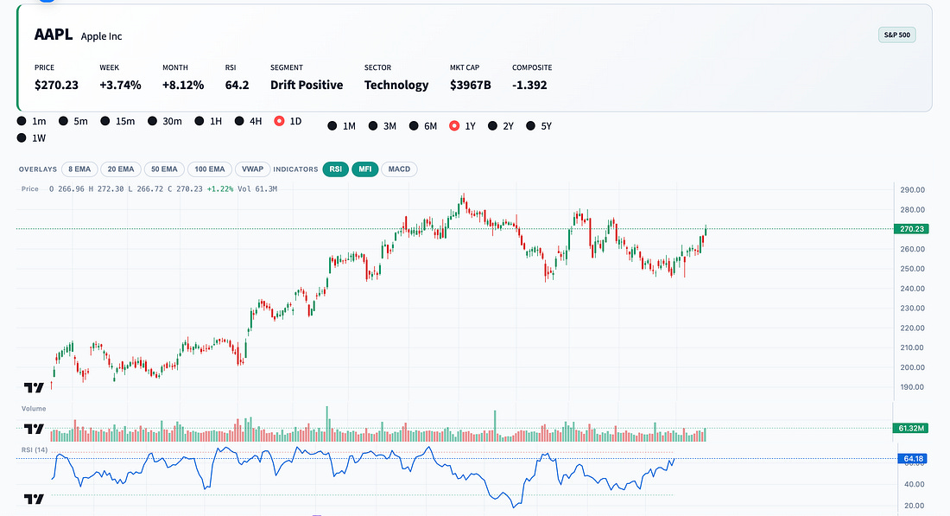The image size is (950, 516).
Task: Click the +3.74% week change
Action: click(x=120, y=85)
